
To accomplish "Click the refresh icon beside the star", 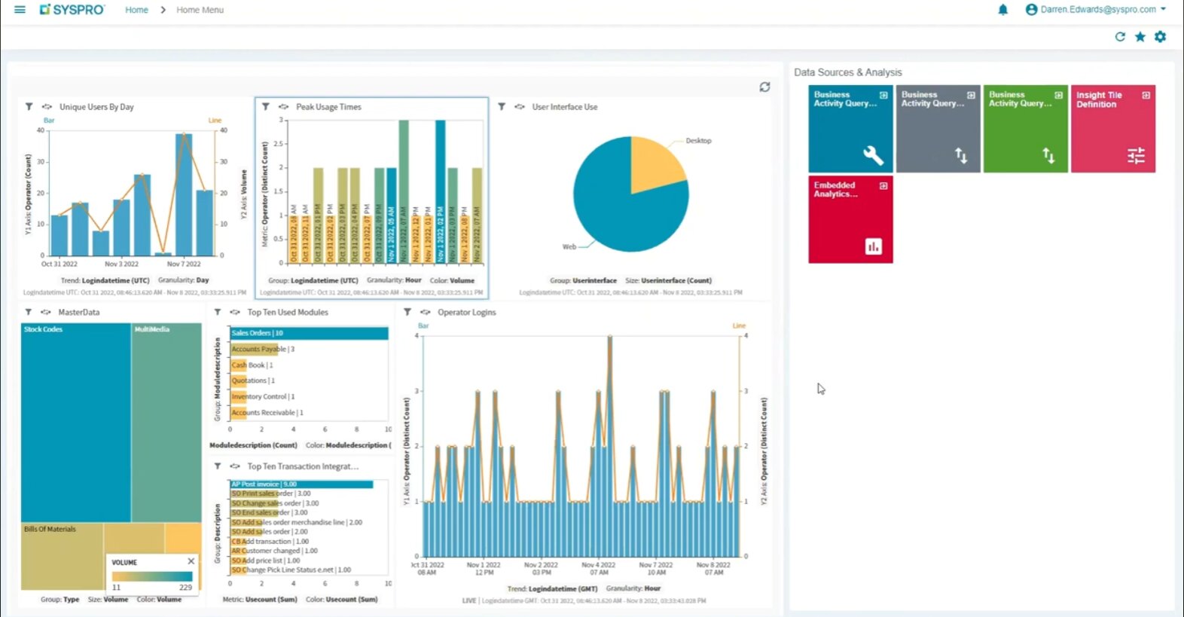I will [x=1120, y=37].
